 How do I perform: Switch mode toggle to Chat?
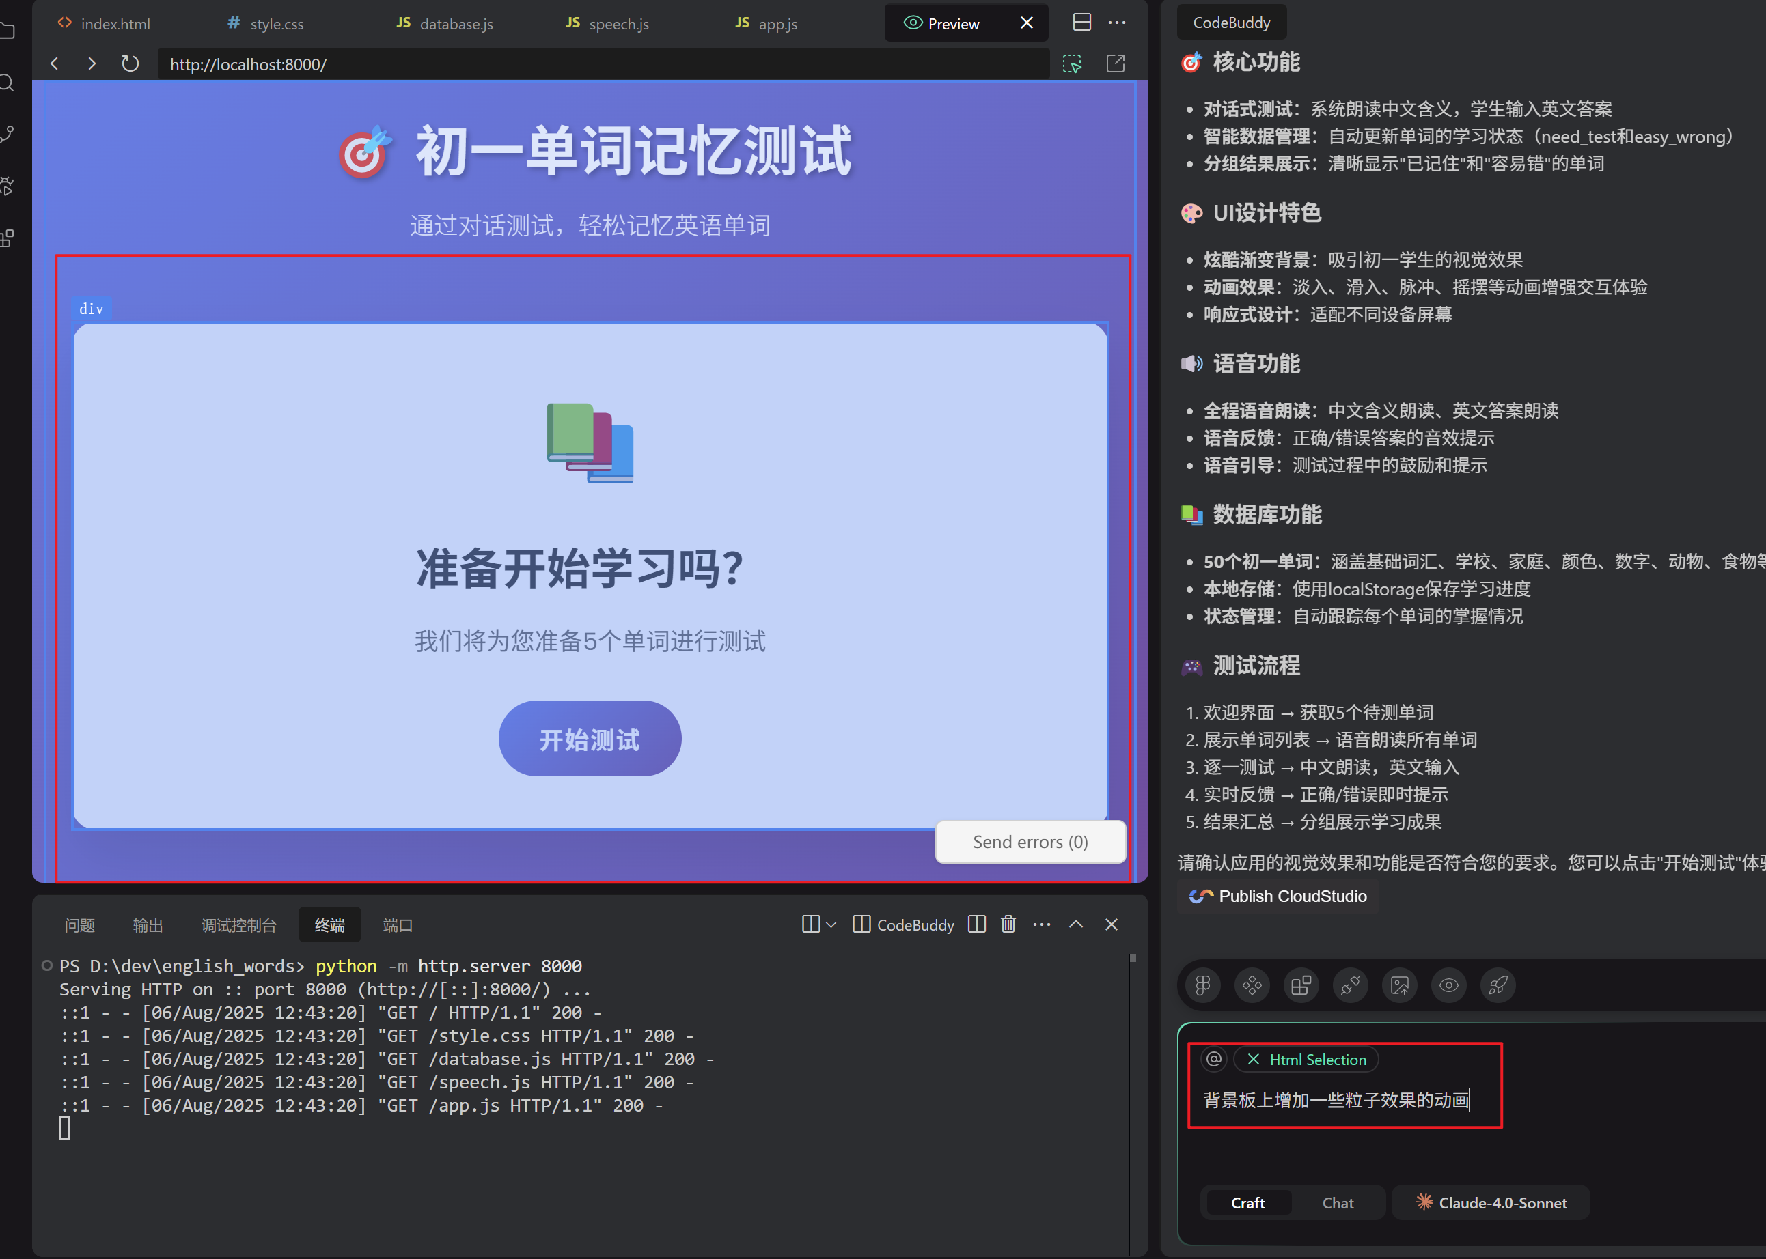(x=1337, y=1203)
